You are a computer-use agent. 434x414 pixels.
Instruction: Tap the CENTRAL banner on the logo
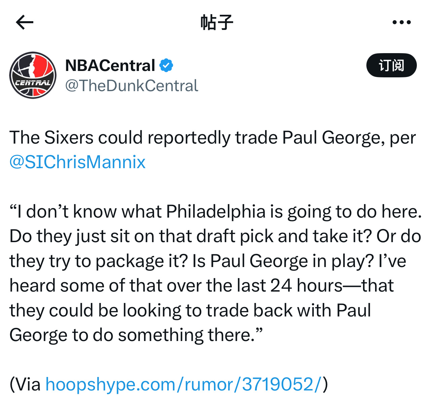[x=33, y=82]
